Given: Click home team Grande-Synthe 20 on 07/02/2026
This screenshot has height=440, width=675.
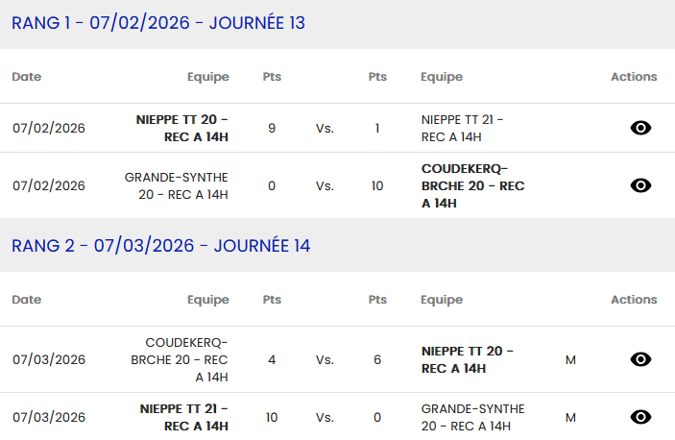Looking at the screenshot, I should 177,185.
